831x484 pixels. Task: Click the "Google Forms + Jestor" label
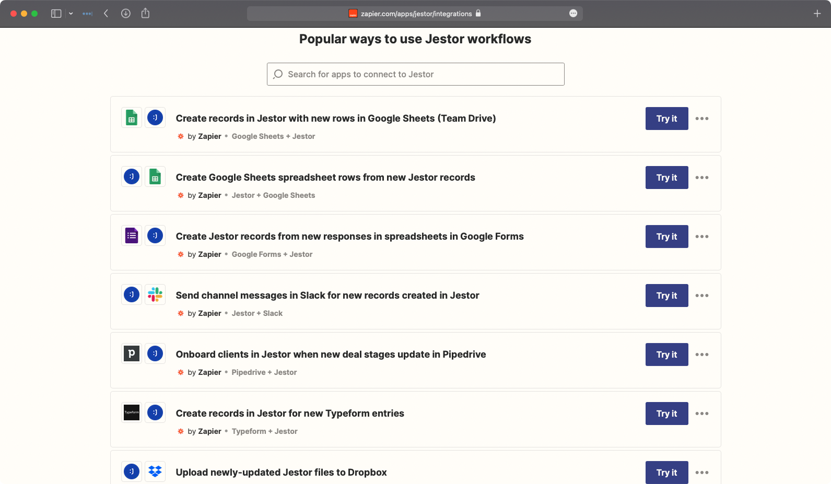[x=272, y=254]
